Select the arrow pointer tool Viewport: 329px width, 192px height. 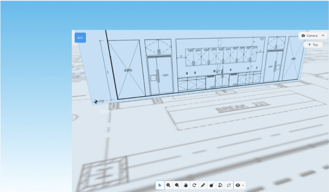[x=160, y=185]
